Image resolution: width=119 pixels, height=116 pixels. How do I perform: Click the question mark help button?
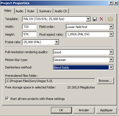point(111,3)
